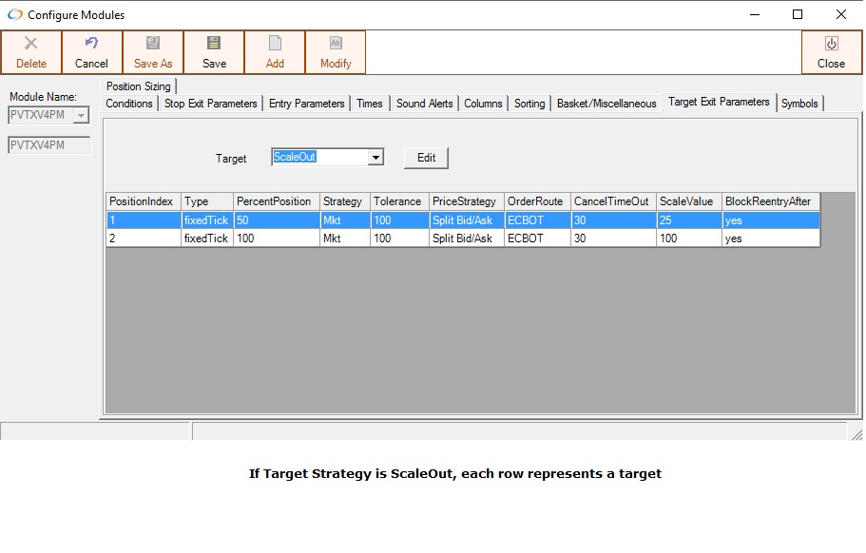Click the Modify toolbar icon

336,44
